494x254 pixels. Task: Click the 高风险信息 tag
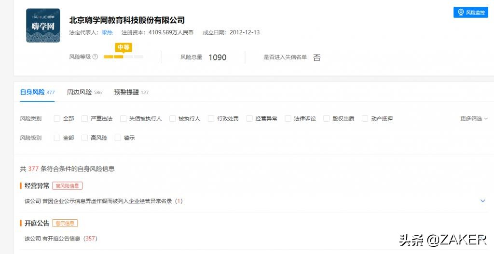[68, 185]
